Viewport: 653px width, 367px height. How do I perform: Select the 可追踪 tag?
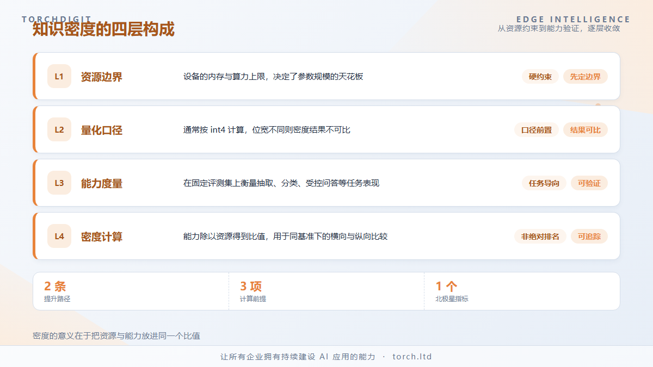(589, 237)
